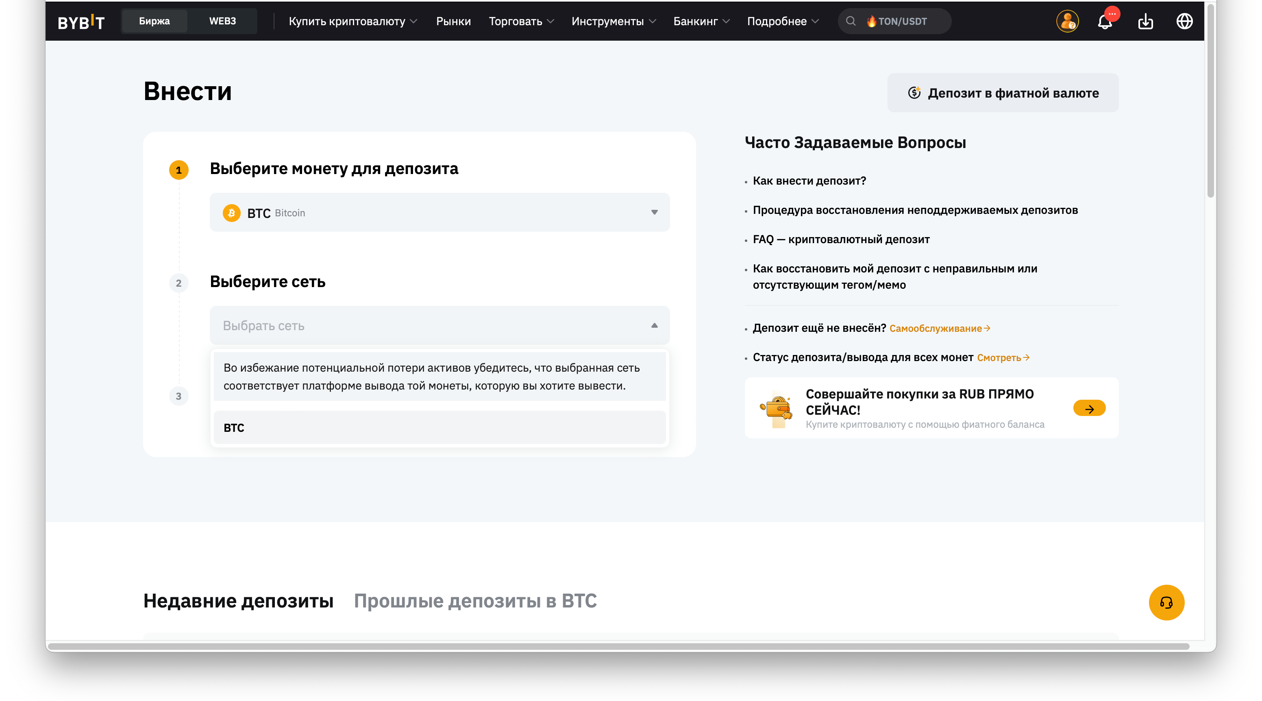
Task: Open the support headset chat button
Action: (1166, 603)
